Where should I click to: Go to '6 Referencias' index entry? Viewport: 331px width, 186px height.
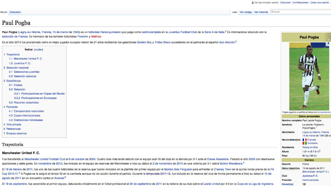[x=12, y=129]
